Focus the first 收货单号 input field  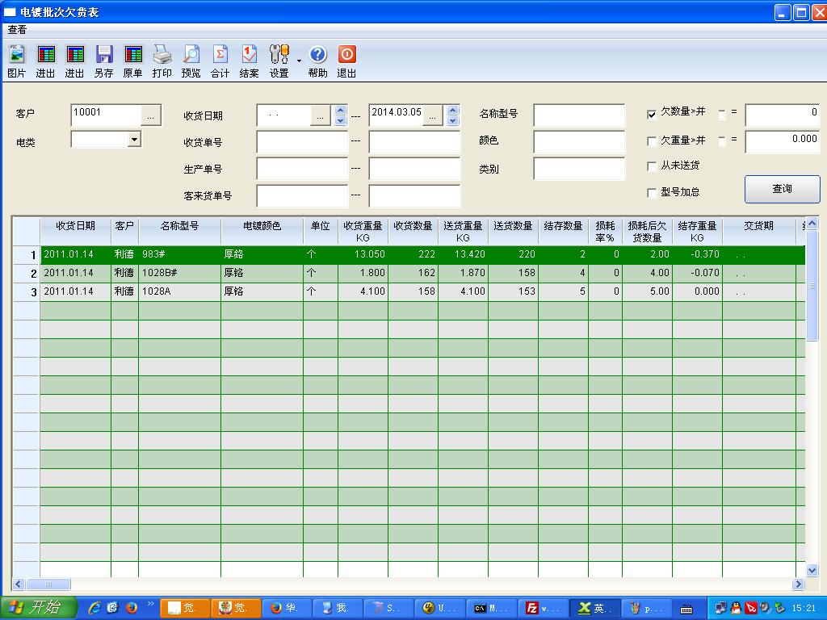click(302, 142)
